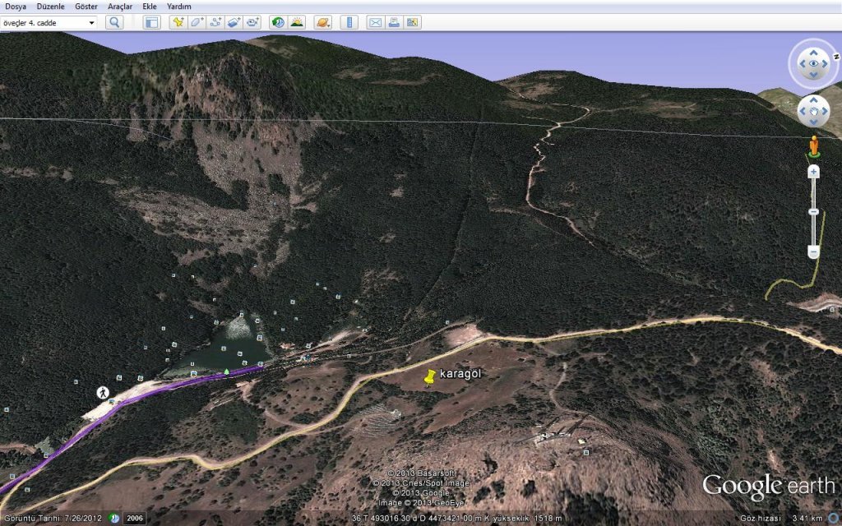842x526 pixels.
Task: Add a new placemark with pushpin tool
Action: click(x=178, y=22)
